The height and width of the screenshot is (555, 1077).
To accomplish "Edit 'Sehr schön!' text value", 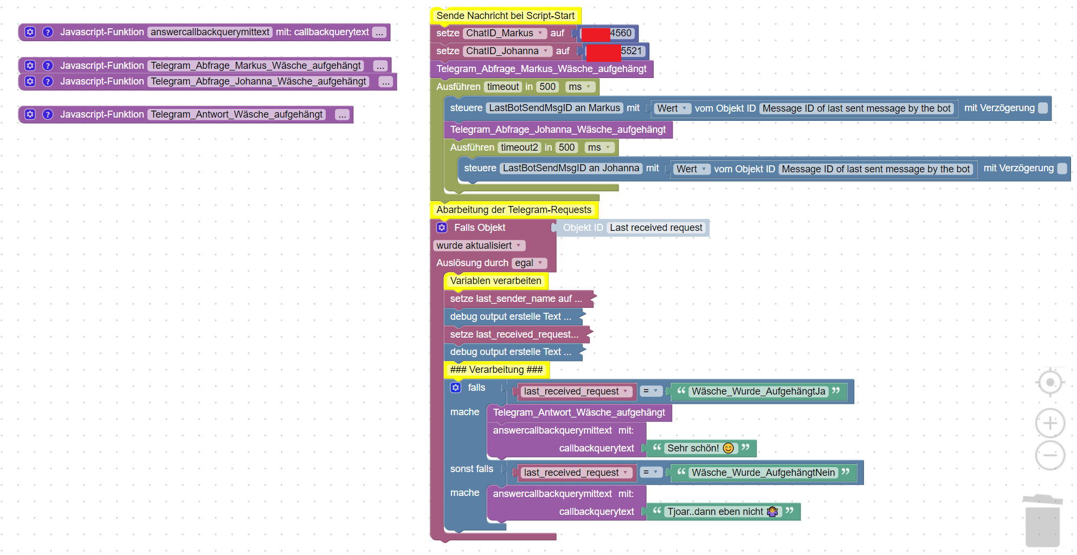I will 700,448.
